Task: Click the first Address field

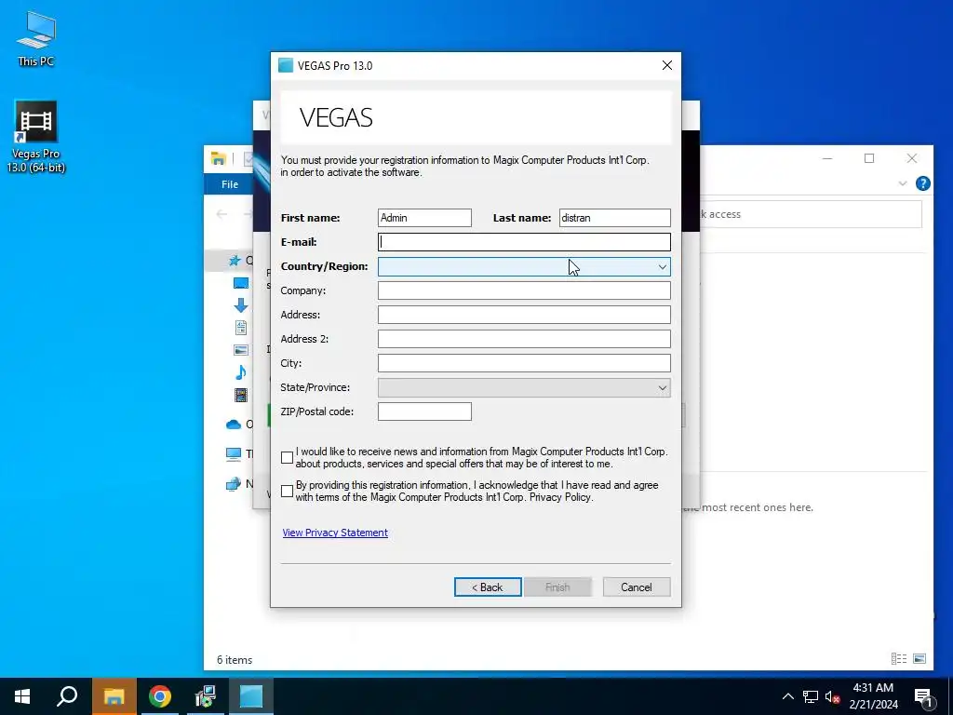Action: [x=524, y=315]
